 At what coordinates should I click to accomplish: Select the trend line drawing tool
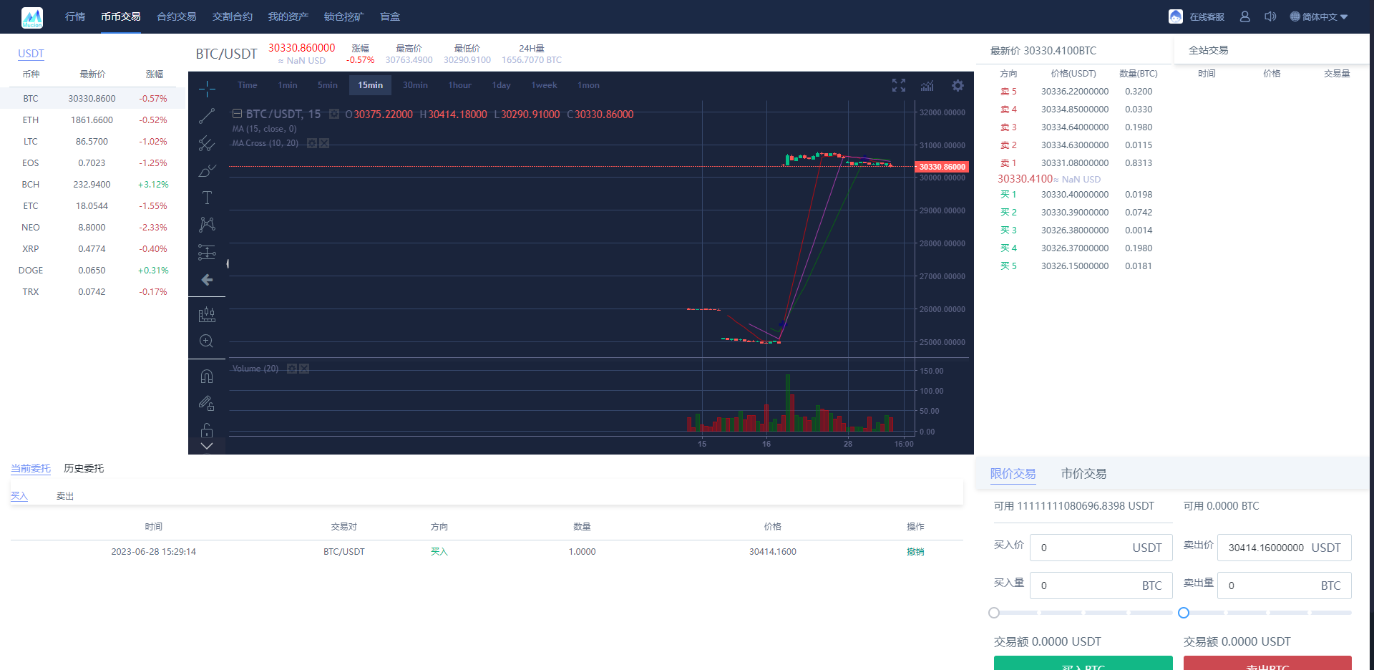207,116
